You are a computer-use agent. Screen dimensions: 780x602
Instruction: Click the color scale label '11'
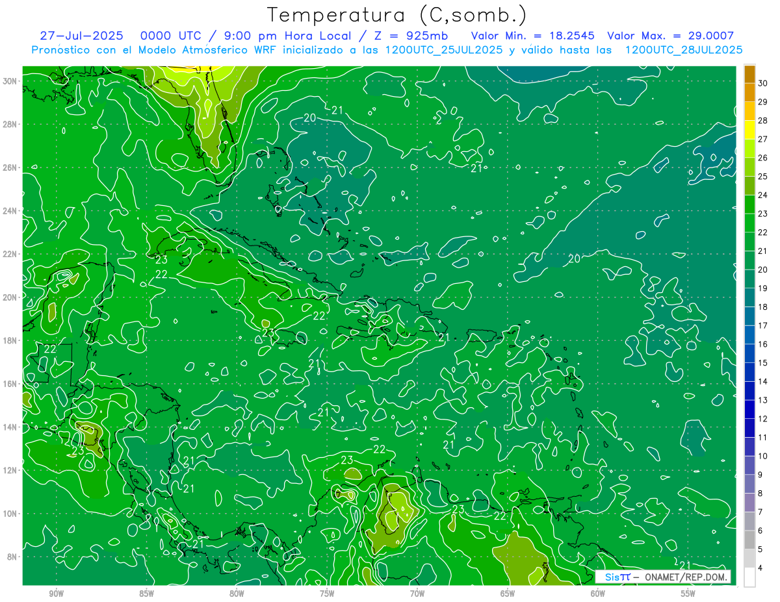coord(763,437)
